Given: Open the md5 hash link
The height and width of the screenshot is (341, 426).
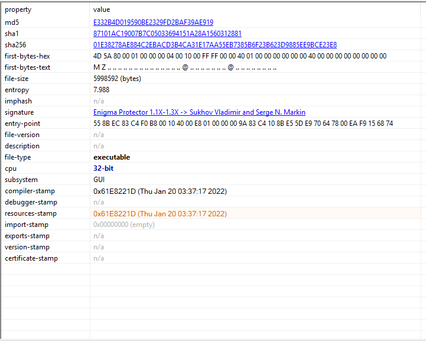Looking at the screenshot, I should tap(153, 22).
